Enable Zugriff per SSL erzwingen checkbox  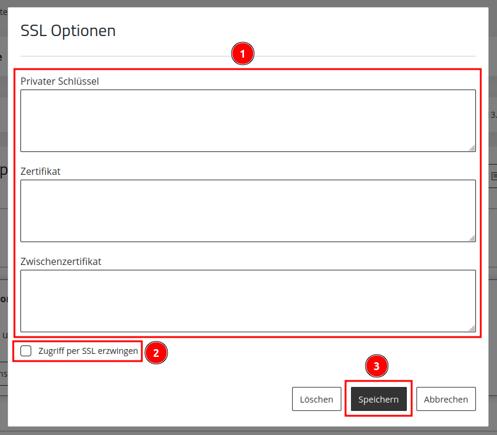[x=26, y=351]
